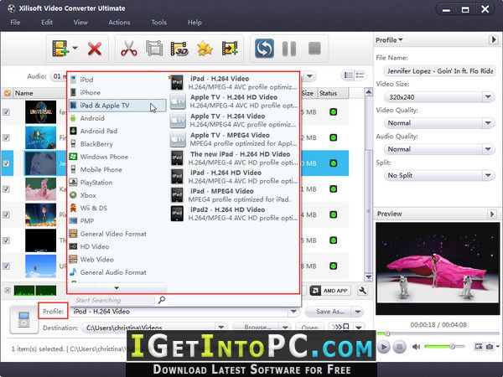Open the Help menu
The image size is (503, 377).
click(194, 23)
